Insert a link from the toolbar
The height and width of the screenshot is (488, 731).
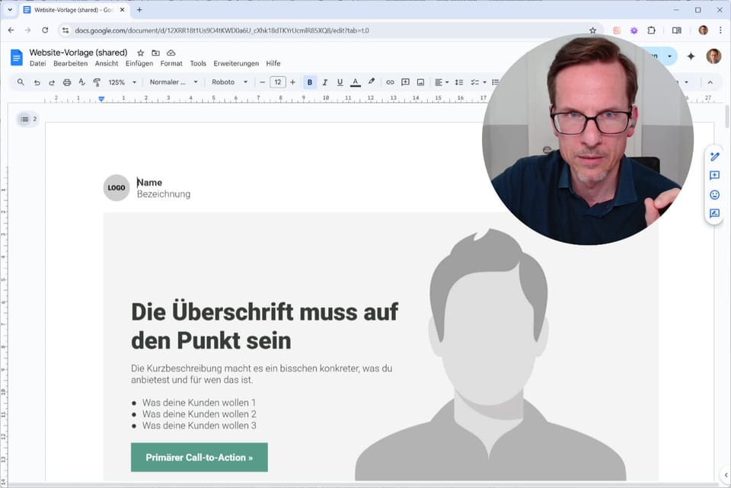coord(390,82)
